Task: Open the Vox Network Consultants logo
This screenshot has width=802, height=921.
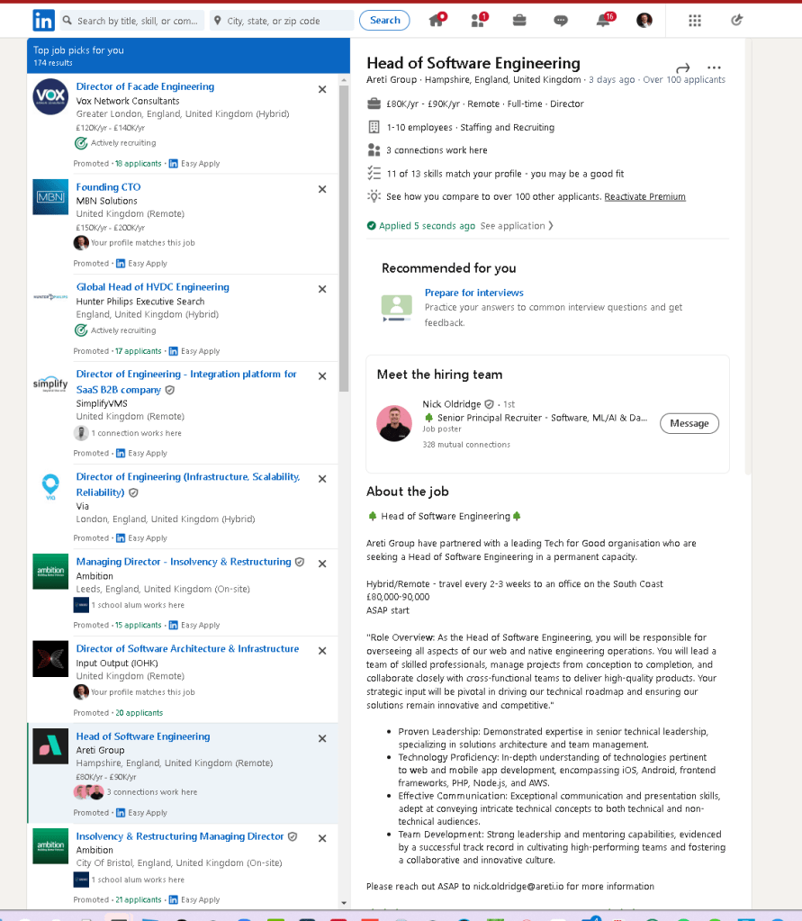Action: pyautogui.click(x=50, y=96)
